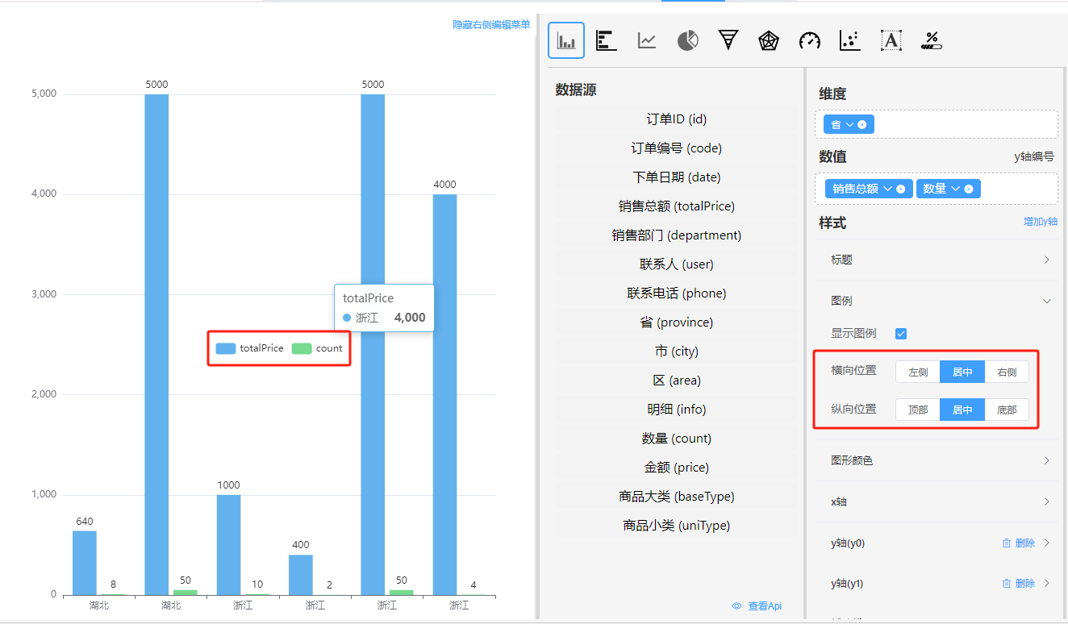
Task: Click 隐藏右侧编辑菜单 link
Action: point(491,25)
